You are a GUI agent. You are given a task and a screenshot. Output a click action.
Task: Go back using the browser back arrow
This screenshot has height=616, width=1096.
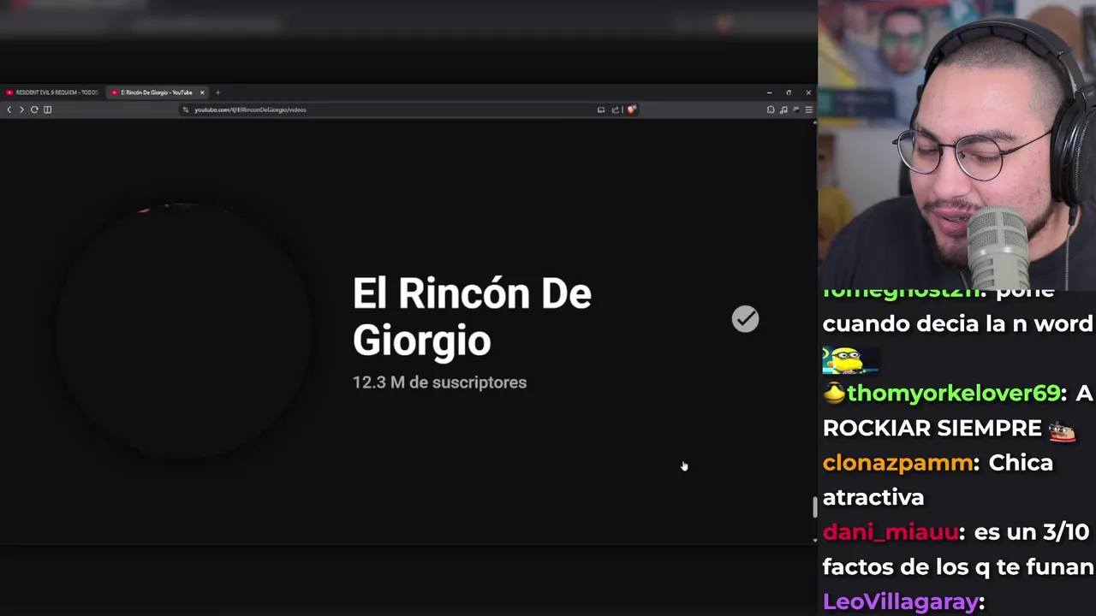9,110
